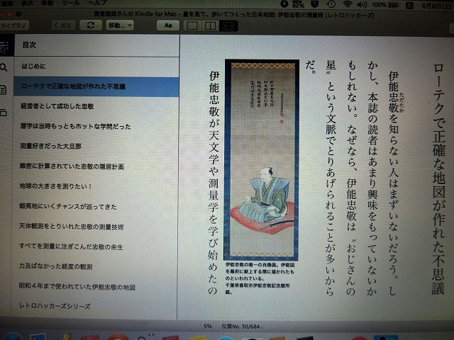Open the 移動 dropdown in the toolbar

point(120,25)
